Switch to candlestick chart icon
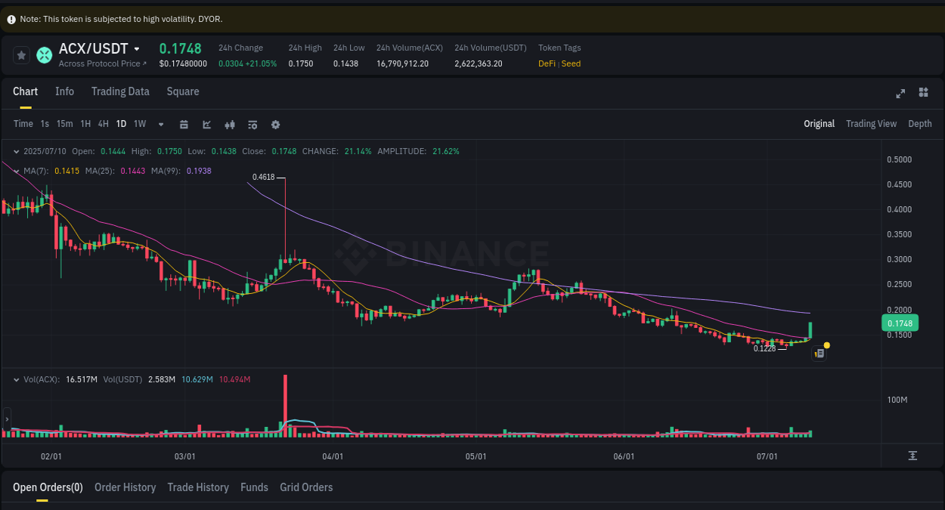The width and height of the screenshot is (945, 510). coord(230,124)
